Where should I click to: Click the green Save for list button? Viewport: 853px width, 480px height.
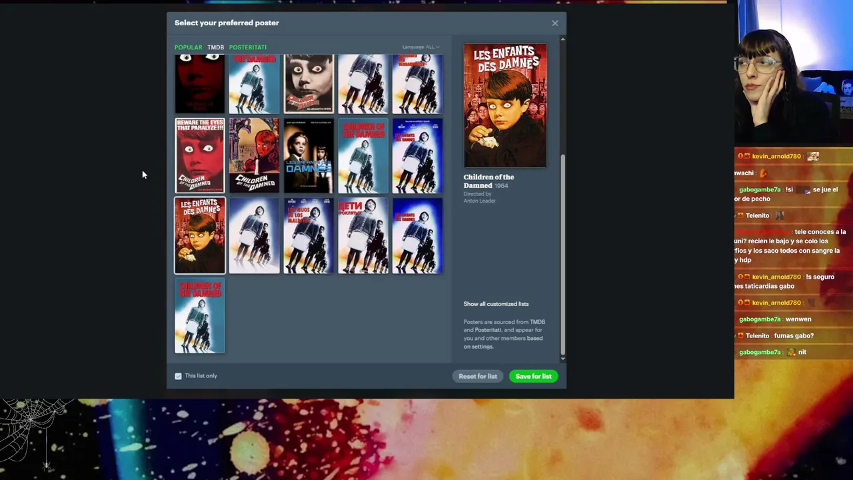pyautogui.click(x=533, y=376)
